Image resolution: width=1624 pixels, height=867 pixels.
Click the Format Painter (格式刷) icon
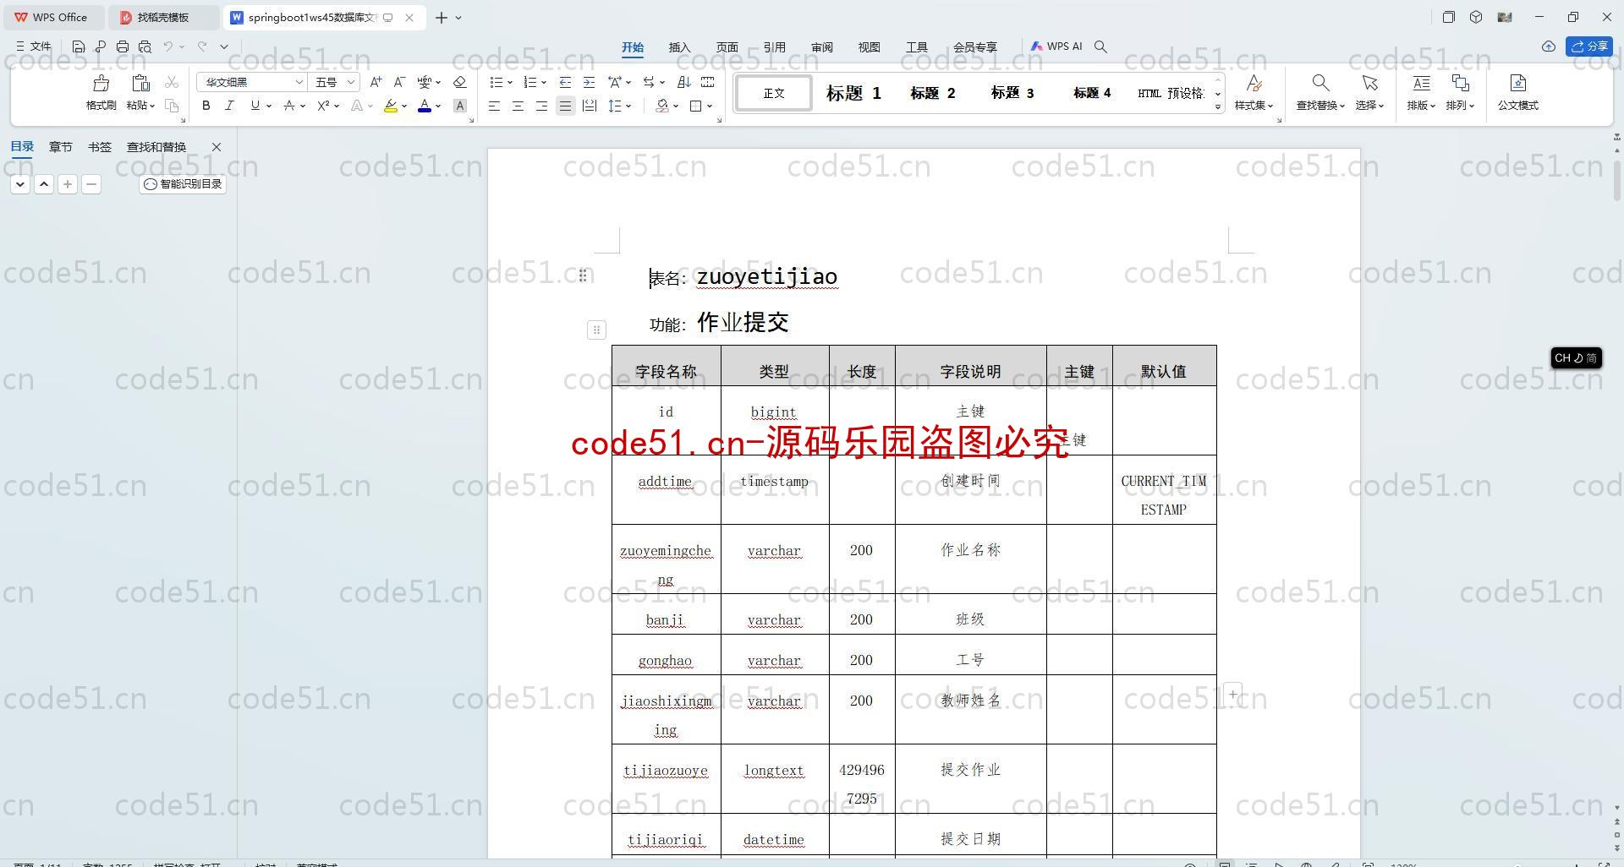point(101,83)
